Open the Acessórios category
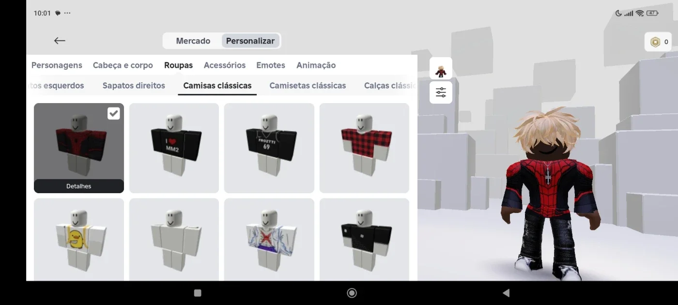The width and height of the screenshot is (678, 305). click(x=225, y=65)
